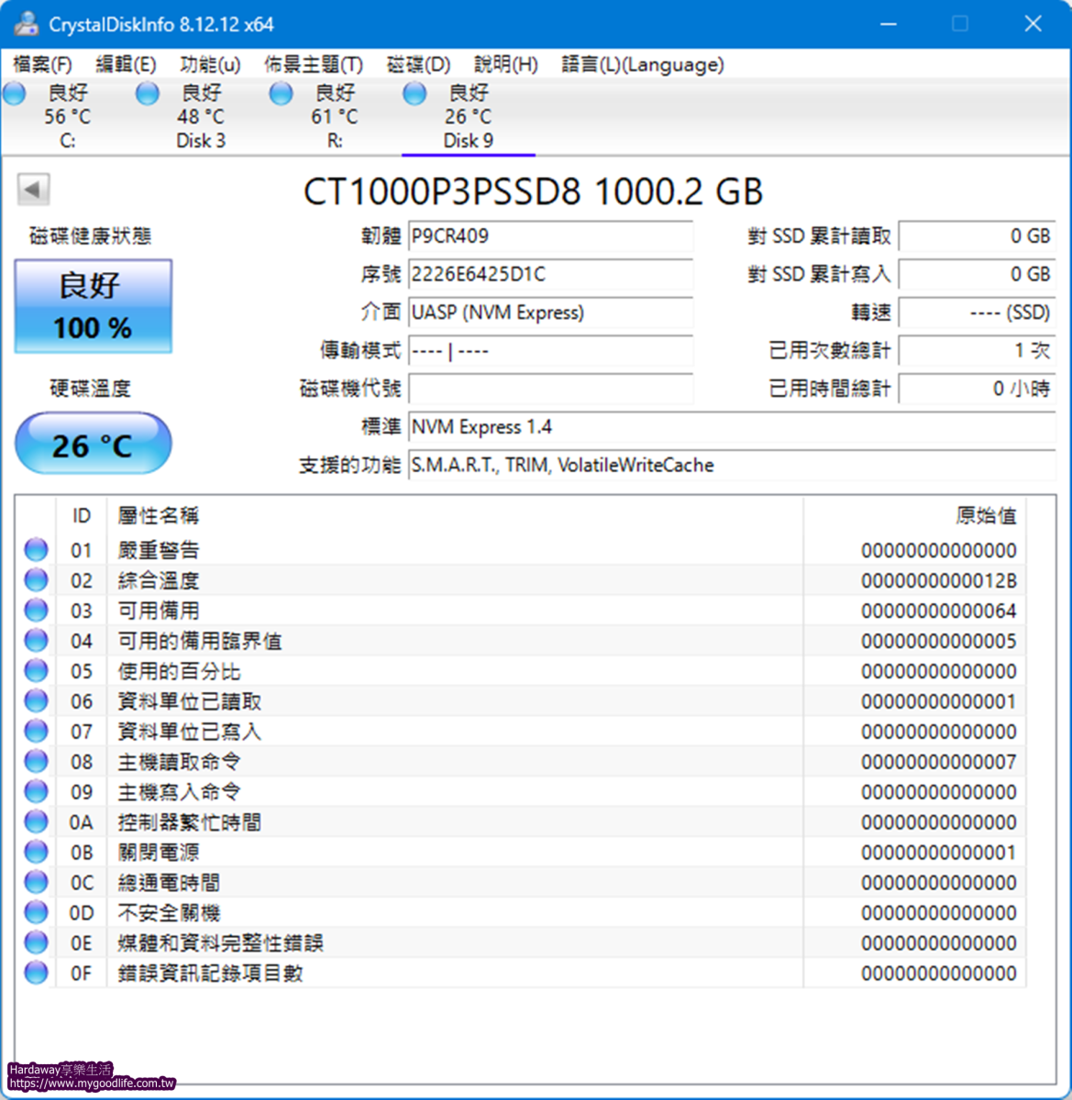Switch to the C: drive tab at 56 °C
Screen dimensions: 1072x1100
pyautogui.click(x=68, y=116)
